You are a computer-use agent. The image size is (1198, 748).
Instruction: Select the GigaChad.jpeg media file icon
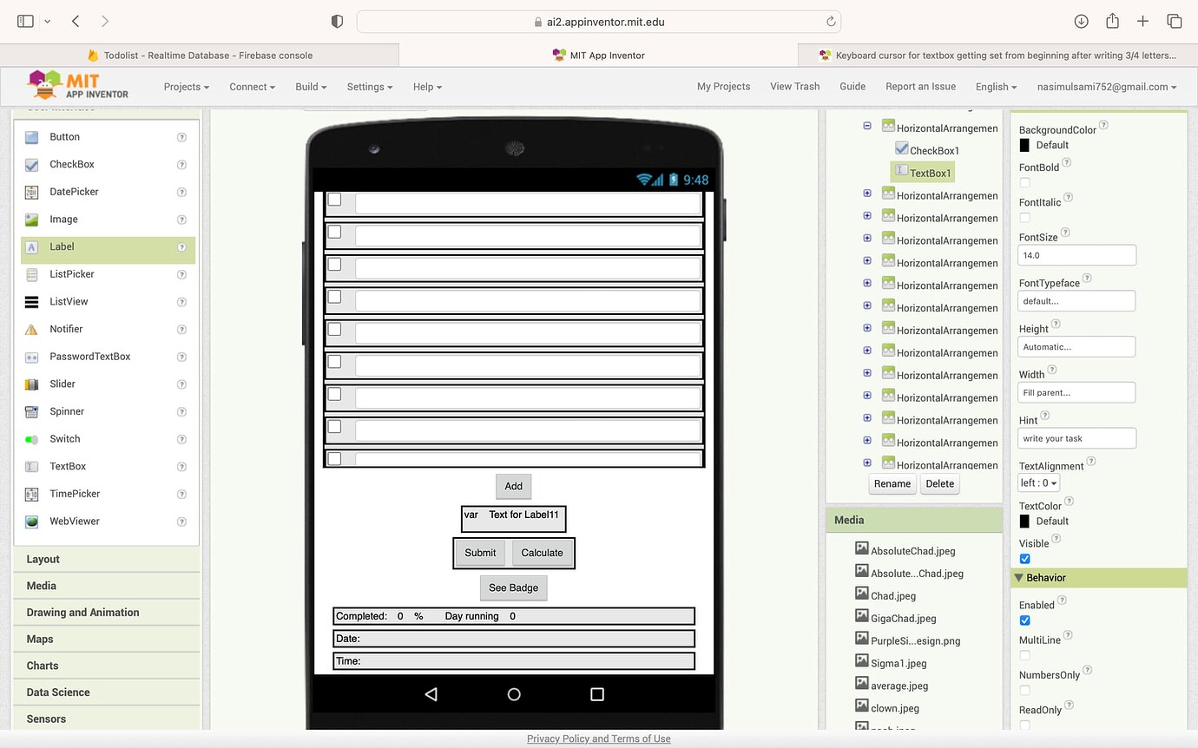[x=861, y=618]
